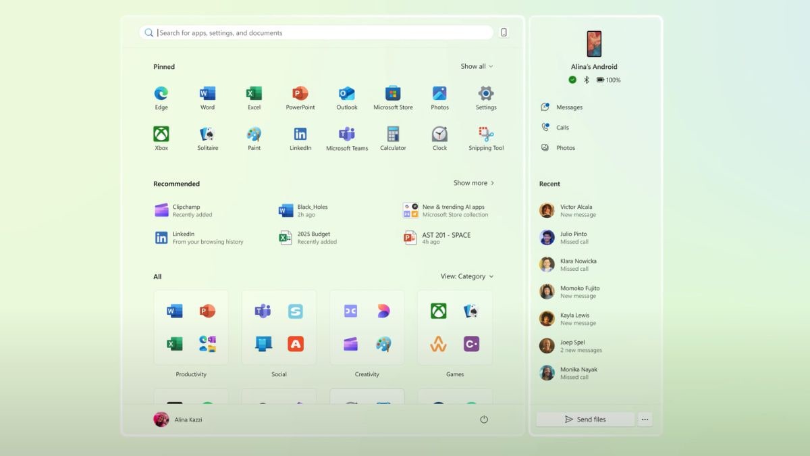Open the View: Category dropdown
The image size is (810, 456).
[x=466, y=276]
